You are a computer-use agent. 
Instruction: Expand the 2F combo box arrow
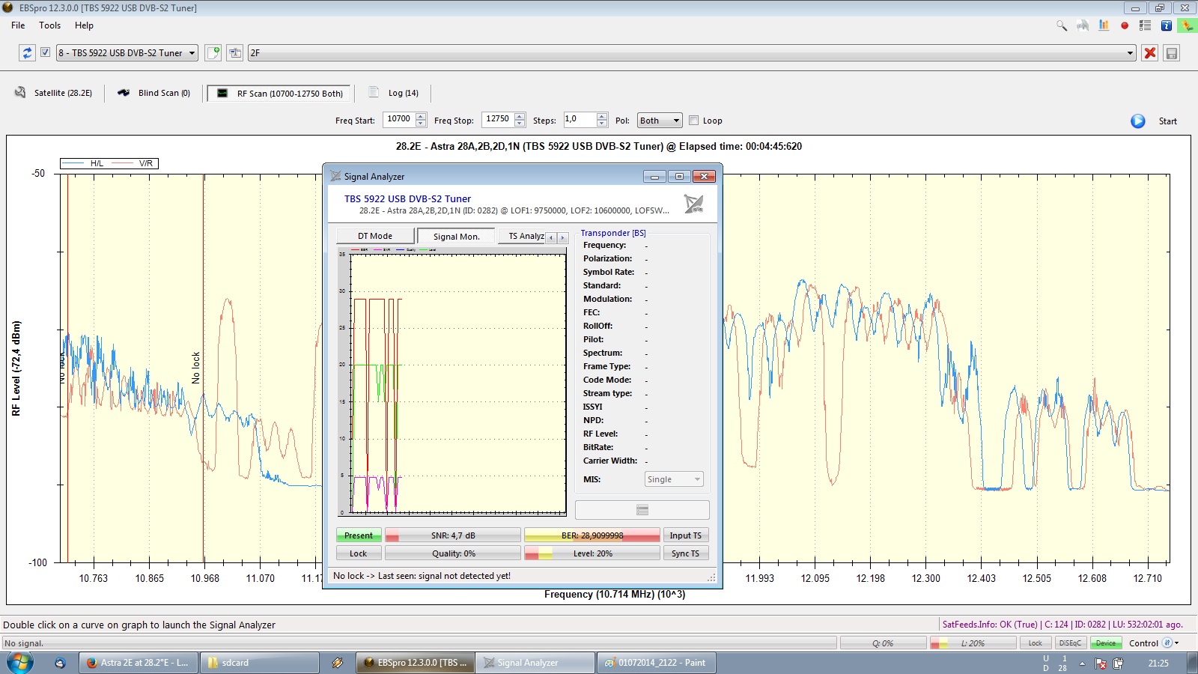tap(1130, 53)
